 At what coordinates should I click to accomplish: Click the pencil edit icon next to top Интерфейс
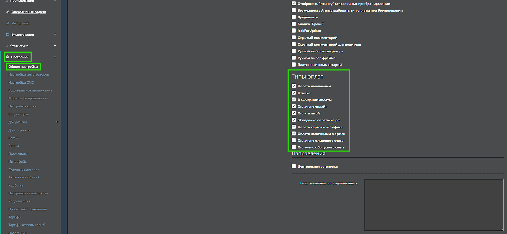tap(8, 23)
